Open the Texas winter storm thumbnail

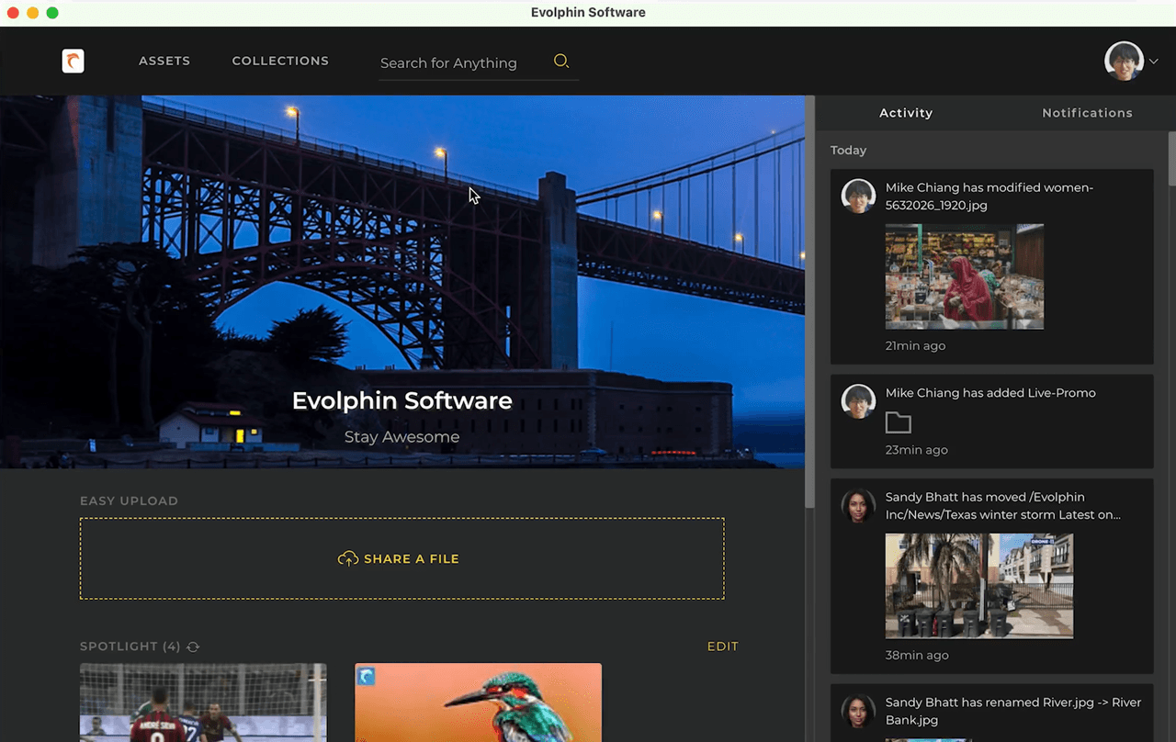point(979,586)
